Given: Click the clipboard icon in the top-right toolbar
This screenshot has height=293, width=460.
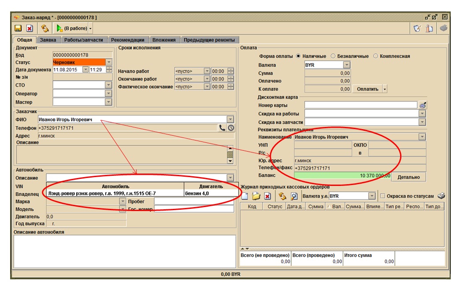Looking at the screenshot, I should [x=429, y=28].
